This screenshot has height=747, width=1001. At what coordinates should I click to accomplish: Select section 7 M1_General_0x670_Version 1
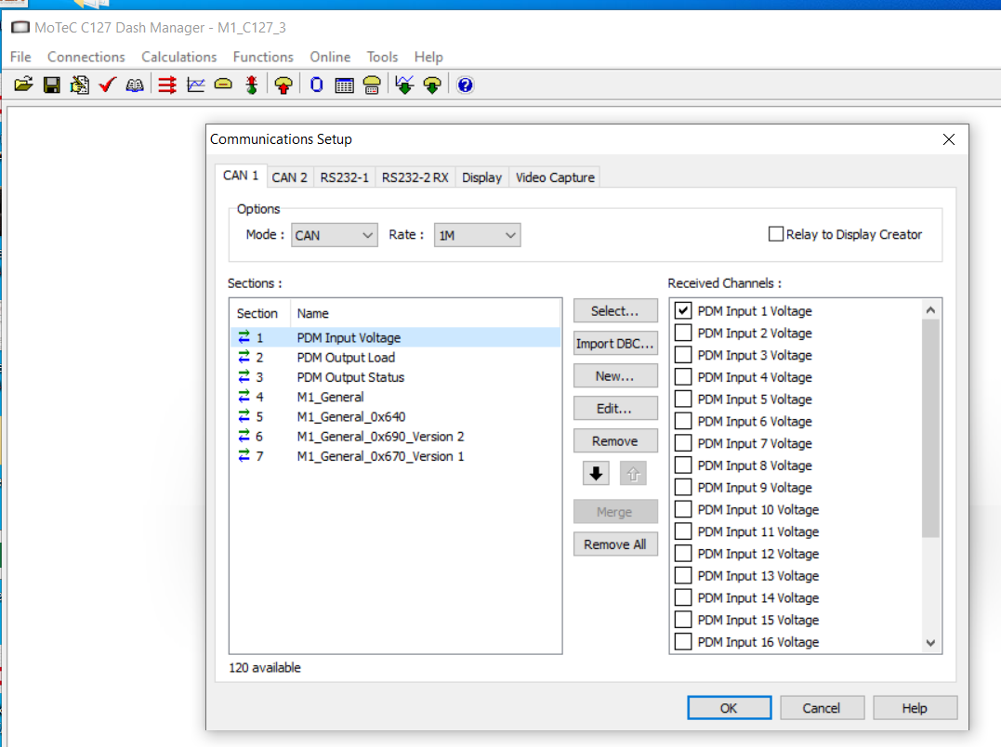click(395, 456)
